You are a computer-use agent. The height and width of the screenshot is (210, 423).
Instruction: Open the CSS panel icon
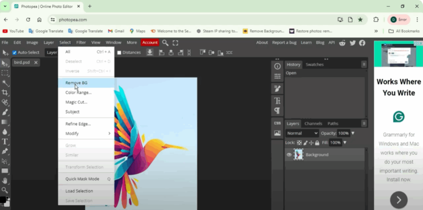click(x=277, y=123)
